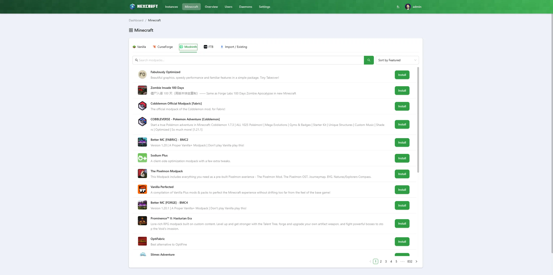Go to the previous results page arrow
Image resolution: width=553 pixels, height=275 pixels.
(370, 261)
